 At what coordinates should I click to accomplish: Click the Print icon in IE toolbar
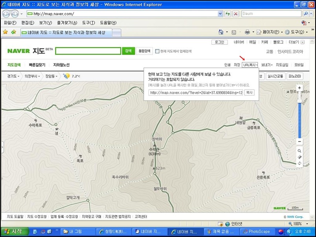coord(247,32)
